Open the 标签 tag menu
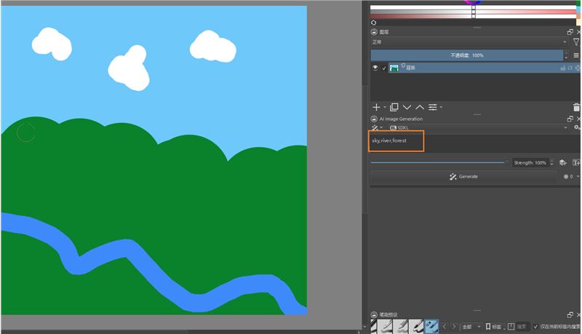The image size is (582, 334). pos(494,327)
